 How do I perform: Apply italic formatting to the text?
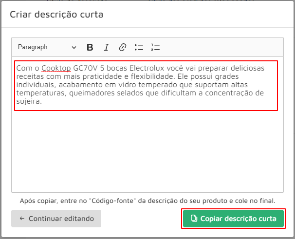point(106,47)
